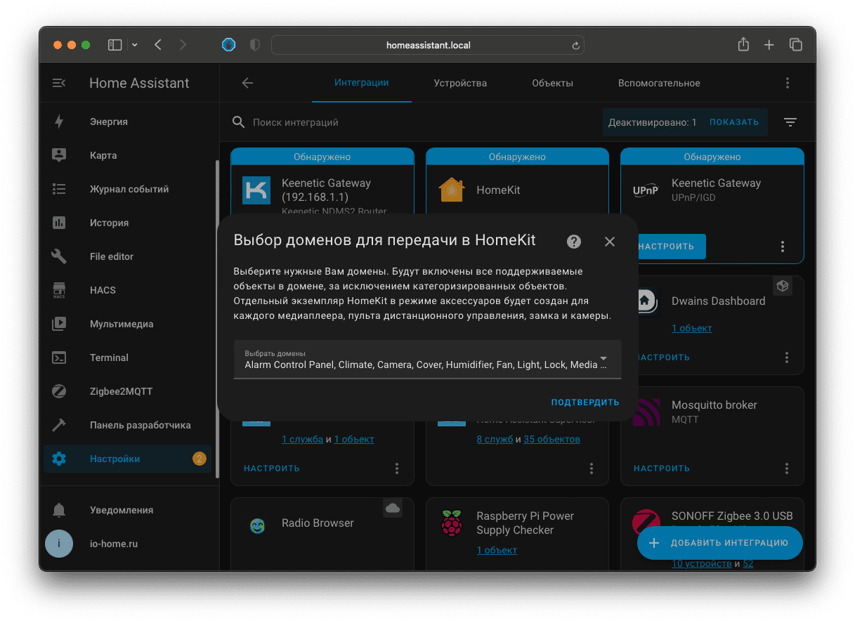The height and width of the screenshot is (623, 855).
Task: Open Панель разработчика developer tools
Action: click(127, 425)
